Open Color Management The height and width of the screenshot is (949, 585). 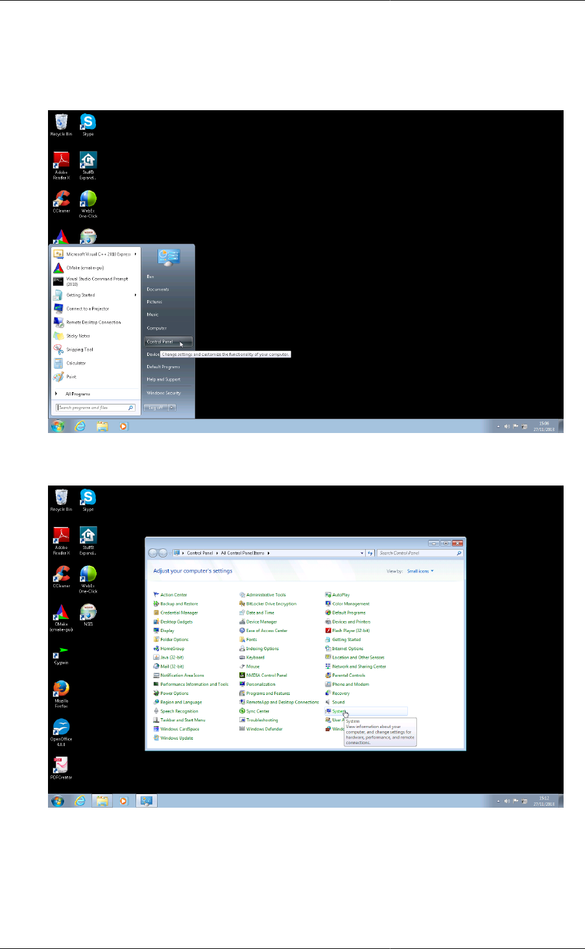pyautogui.click(x=347, y=603)
